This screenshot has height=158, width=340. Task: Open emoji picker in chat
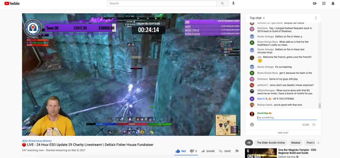252,124
